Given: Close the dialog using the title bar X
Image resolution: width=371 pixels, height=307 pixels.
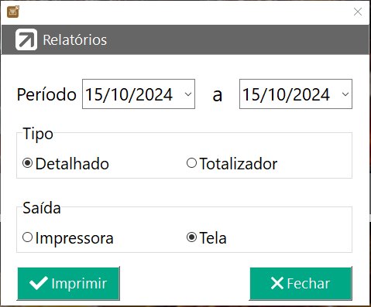Looking at the screenshot, I should 358,12.
